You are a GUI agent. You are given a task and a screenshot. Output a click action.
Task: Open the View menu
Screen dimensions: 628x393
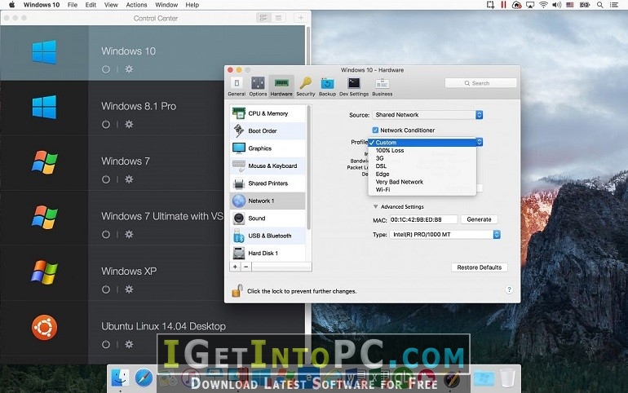tap(111, 5)
